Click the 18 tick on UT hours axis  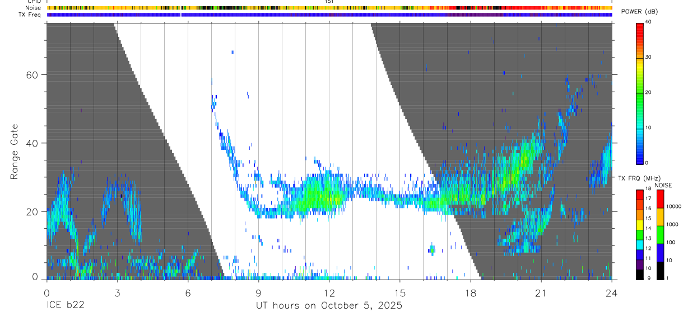[470, 292]
